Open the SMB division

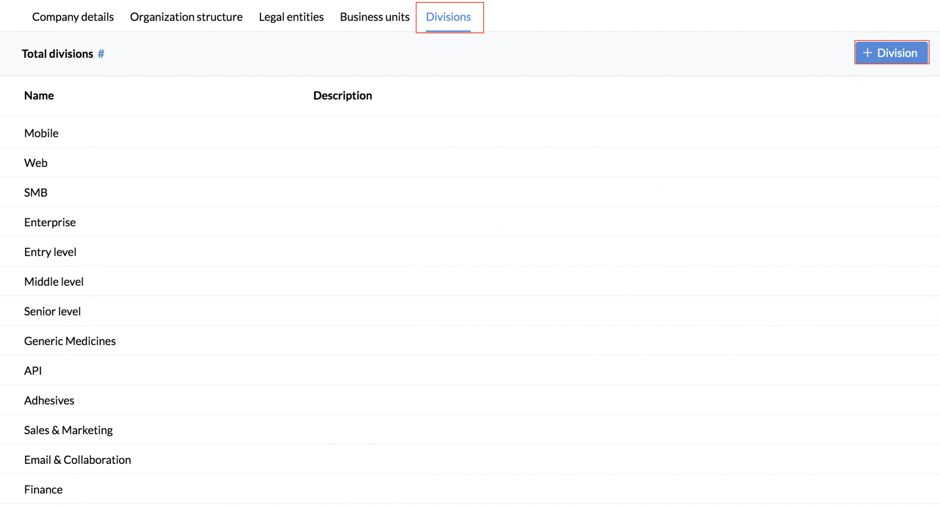(470, 192)
